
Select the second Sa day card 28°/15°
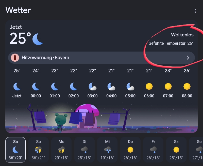176,150
